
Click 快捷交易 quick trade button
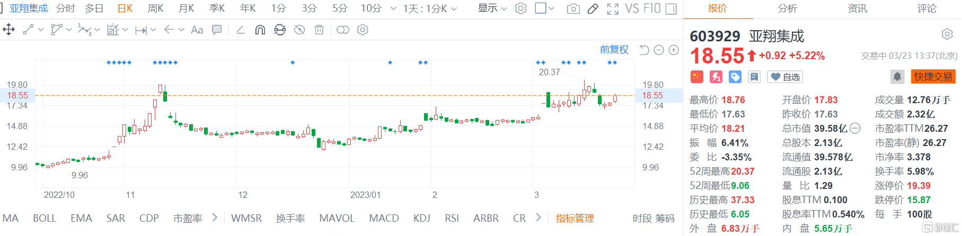pyautogui.click(x=933, y=77)
